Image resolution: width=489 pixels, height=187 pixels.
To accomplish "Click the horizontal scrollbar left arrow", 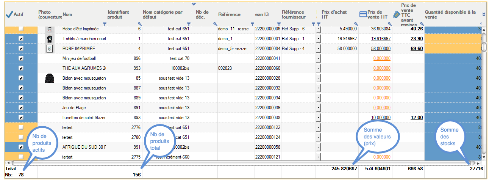I will point(8,163).
